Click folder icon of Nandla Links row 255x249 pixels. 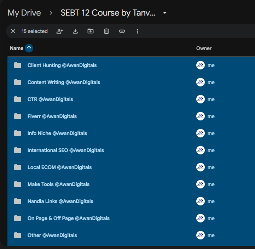tap(18, 201)
